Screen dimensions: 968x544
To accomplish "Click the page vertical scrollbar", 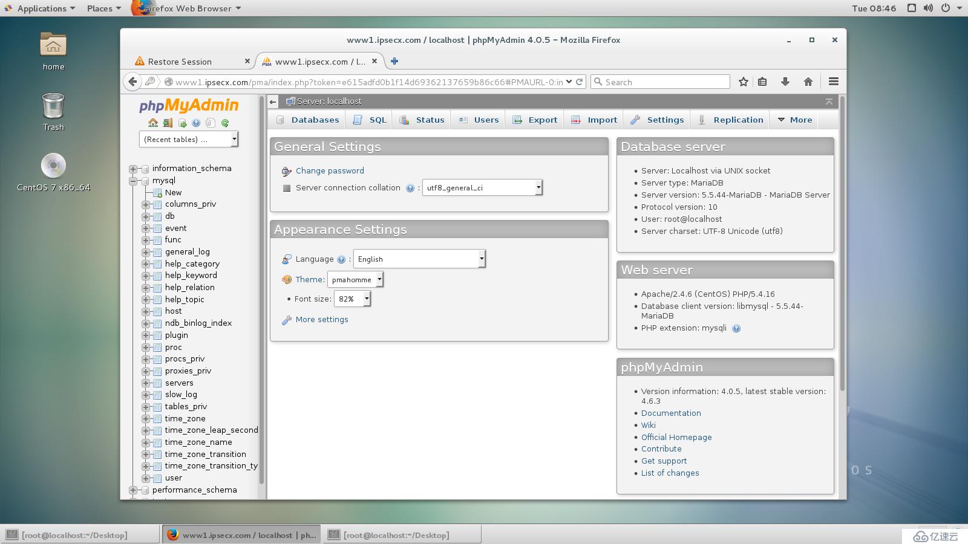I will [842, 244].
